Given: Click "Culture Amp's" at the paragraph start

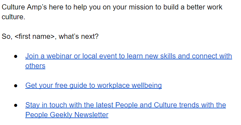Looking at the screenshot, I should click(x=24, y=7).
